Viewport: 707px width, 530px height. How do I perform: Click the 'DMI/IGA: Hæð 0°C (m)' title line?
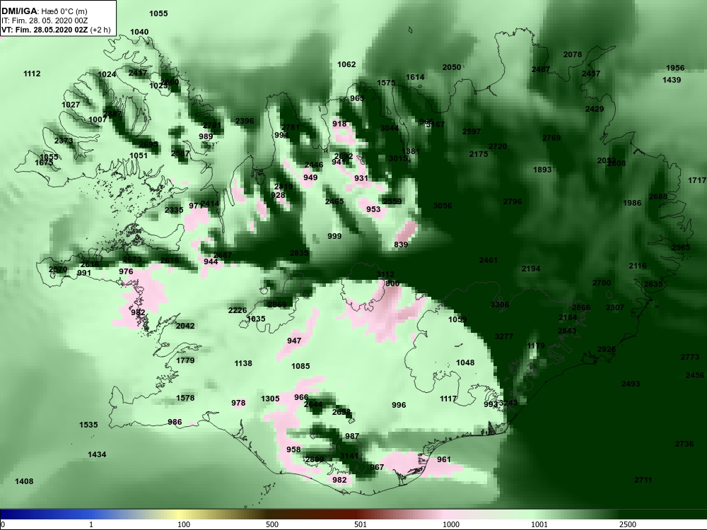[x=44, y=11]
